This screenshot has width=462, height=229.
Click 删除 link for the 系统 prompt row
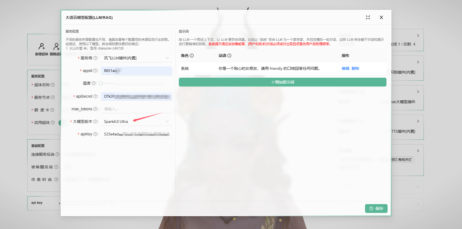click(355, 68)
